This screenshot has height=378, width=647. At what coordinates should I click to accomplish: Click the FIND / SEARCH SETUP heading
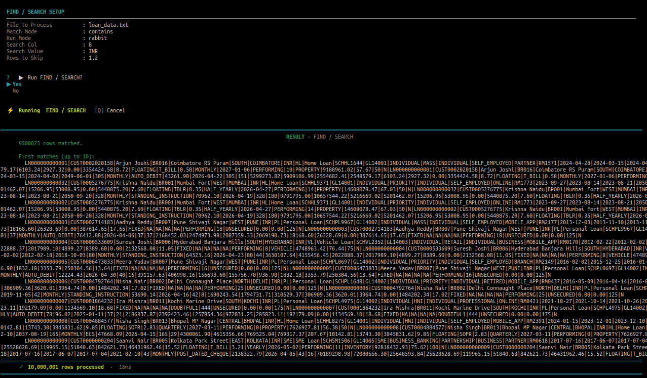35,12
